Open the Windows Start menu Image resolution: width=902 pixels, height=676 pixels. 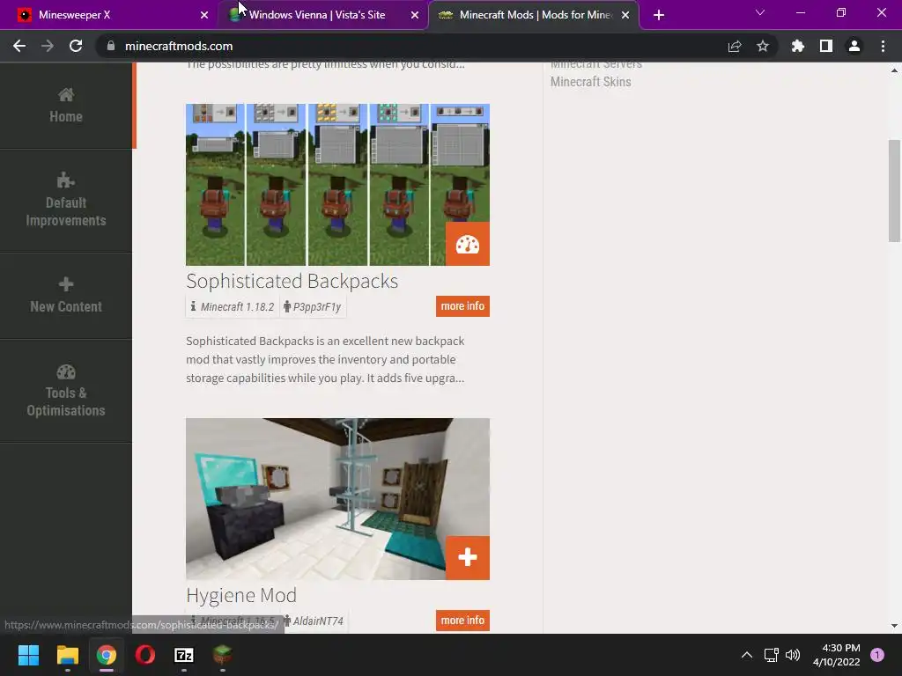(x=28, y=655)
